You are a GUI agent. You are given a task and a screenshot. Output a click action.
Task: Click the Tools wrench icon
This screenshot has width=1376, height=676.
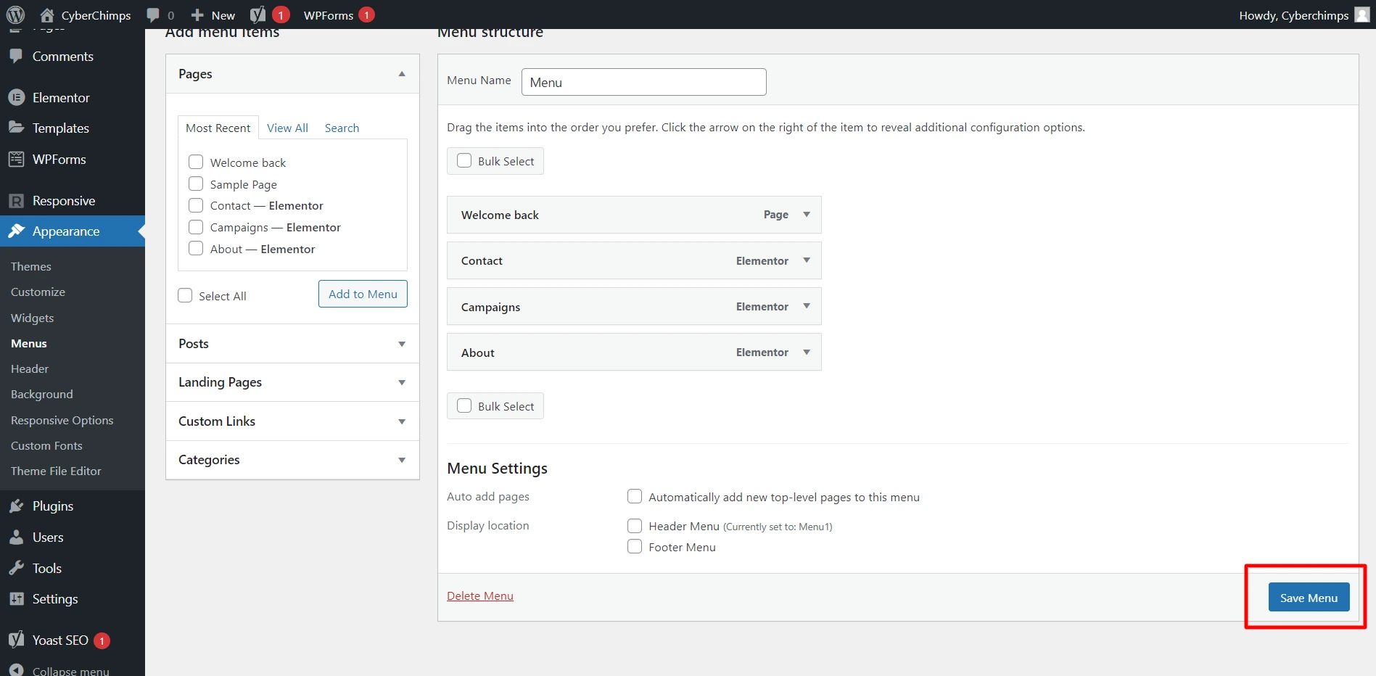[x=16, y=568]
